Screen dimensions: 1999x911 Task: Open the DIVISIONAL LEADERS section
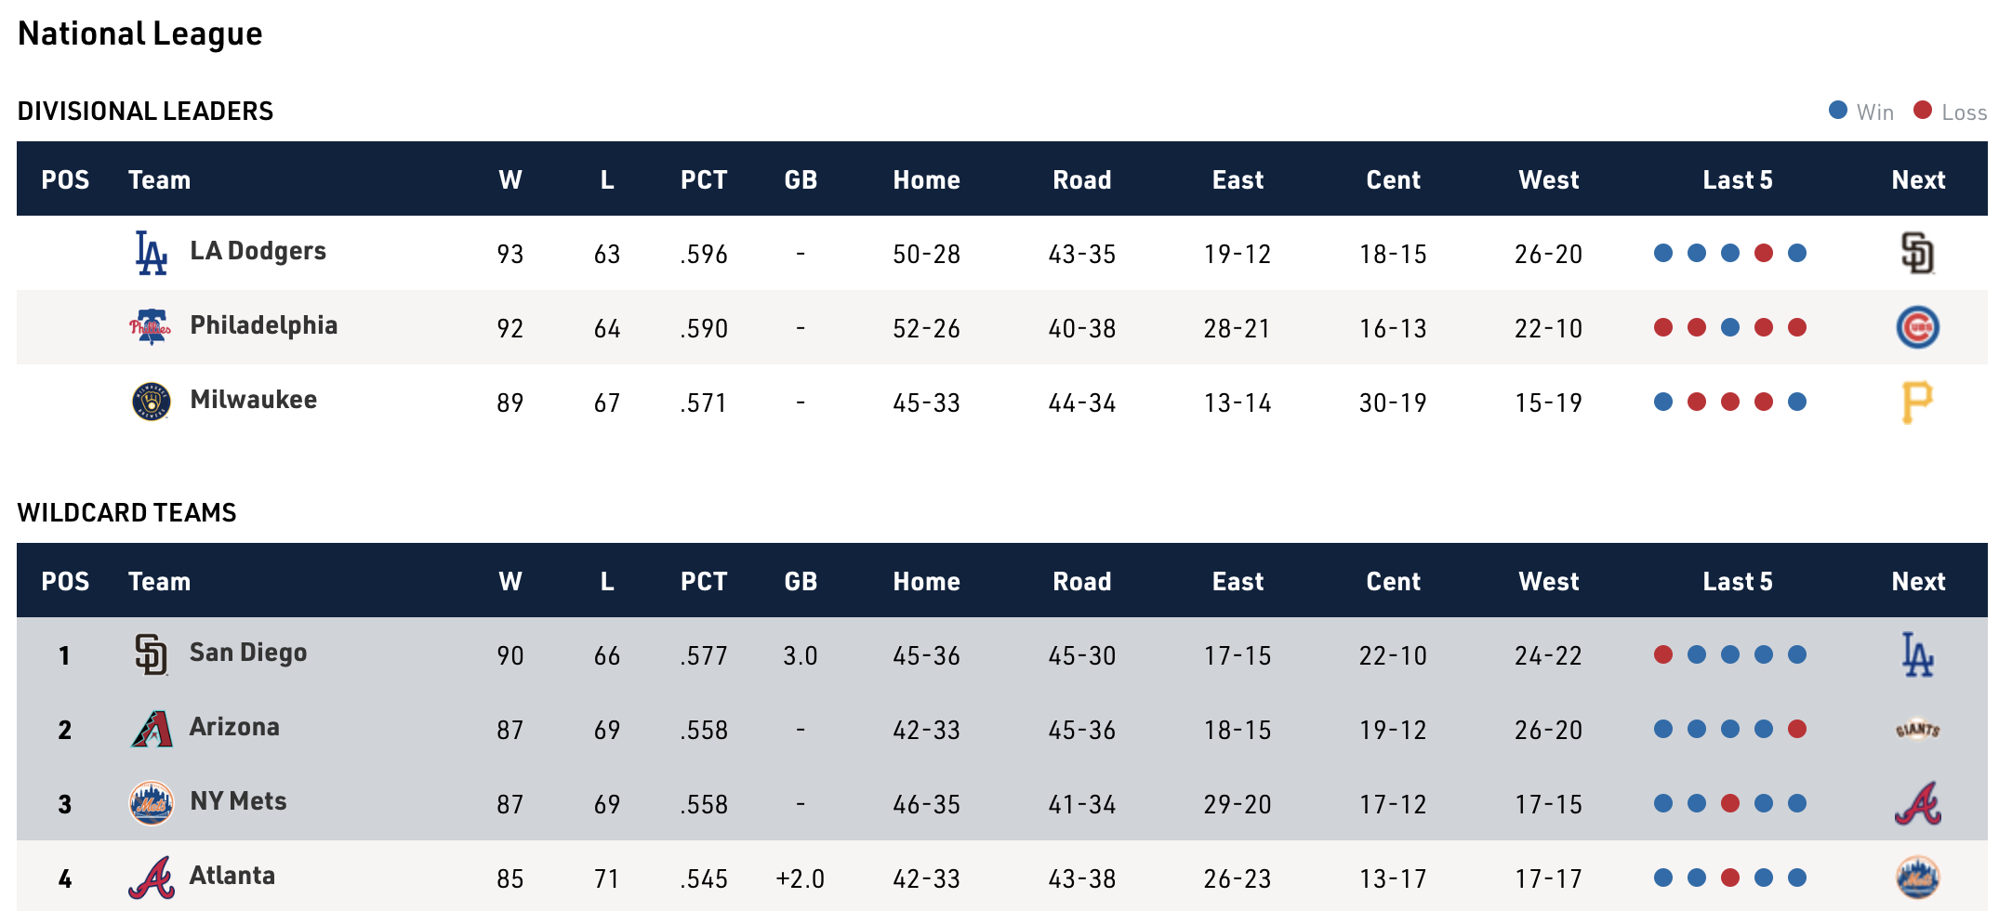tap(145, 110)
